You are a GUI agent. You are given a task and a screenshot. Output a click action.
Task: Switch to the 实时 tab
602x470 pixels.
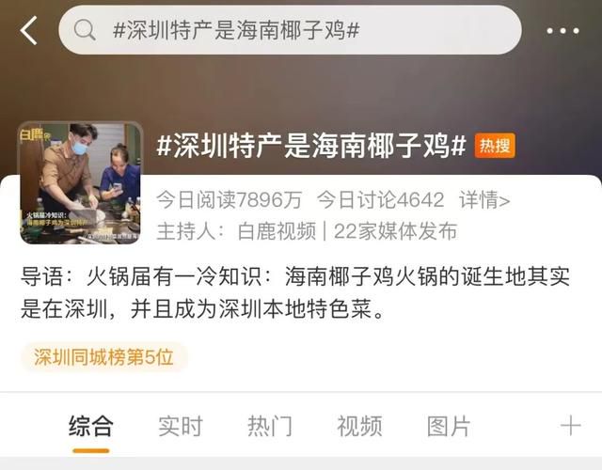pyautogui.click(x=181, y=426)
